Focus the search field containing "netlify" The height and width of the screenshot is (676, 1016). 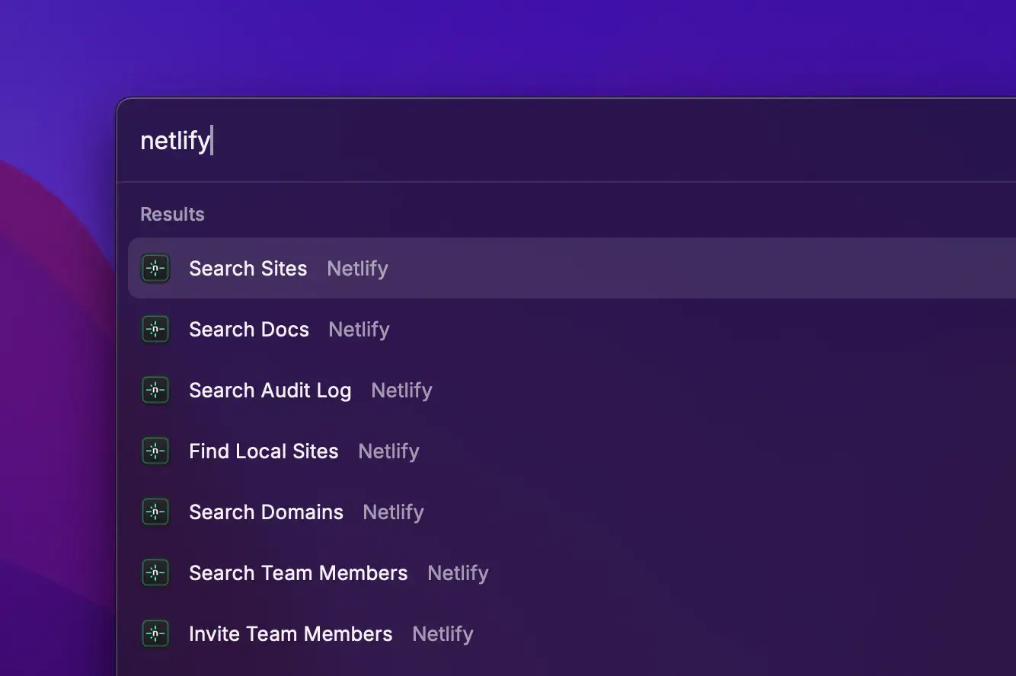click(457, 141)
